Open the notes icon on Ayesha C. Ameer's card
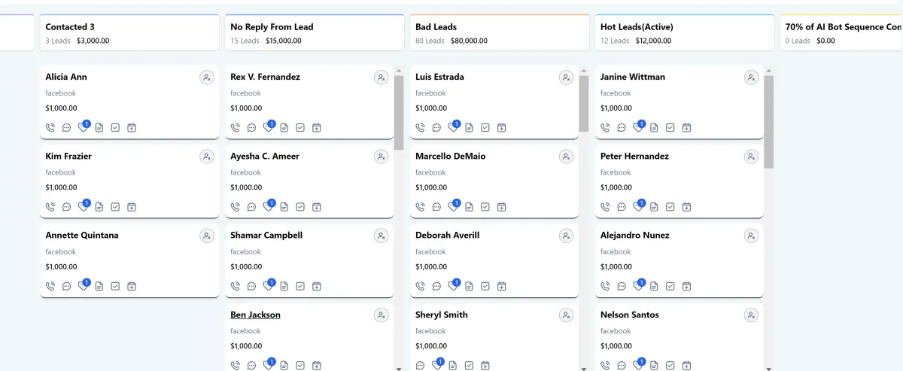The image size is (903, 371). (284, 207)
